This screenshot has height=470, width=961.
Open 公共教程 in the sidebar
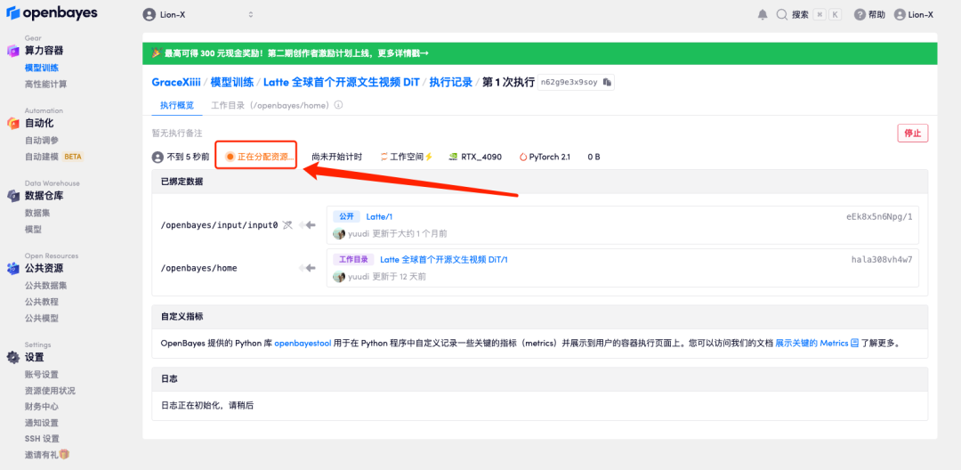(x=42, y=302)
